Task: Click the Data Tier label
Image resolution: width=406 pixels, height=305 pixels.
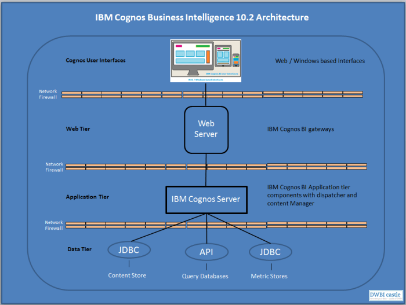Action: click(x=79, y=249)
